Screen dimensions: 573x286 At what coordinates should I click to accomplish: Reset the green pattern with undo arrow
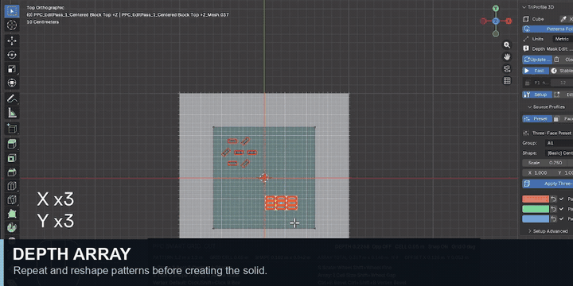pos(554,209)
